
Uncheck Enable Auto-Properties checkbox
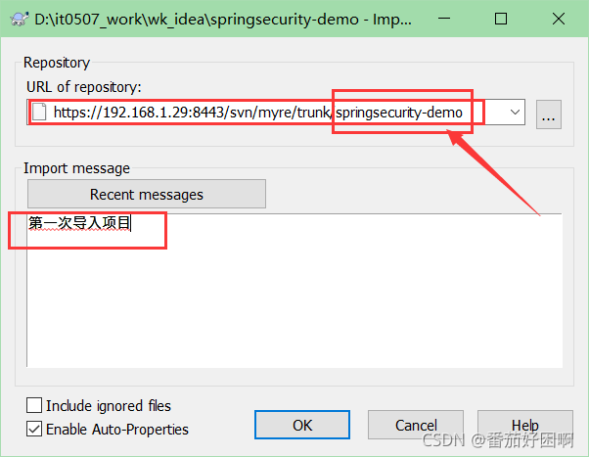(34, 429)
